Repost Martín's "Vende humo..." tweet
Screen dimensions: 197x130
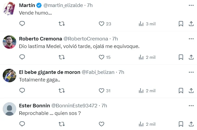(62, 24)
